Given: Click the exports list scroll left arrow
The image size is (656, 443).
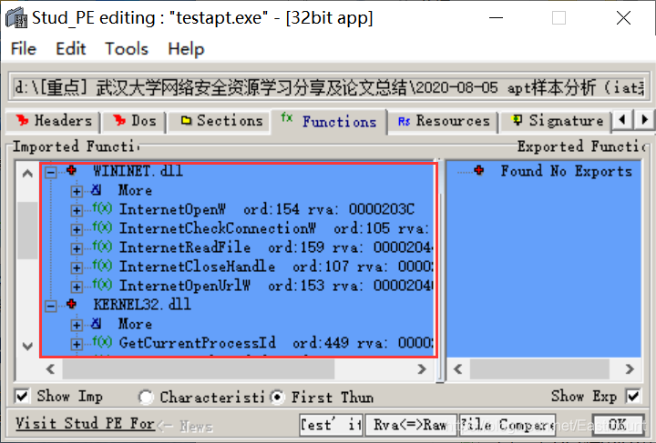Looking at the screenshot, I should pyautogui.click(x=458, y=369).
